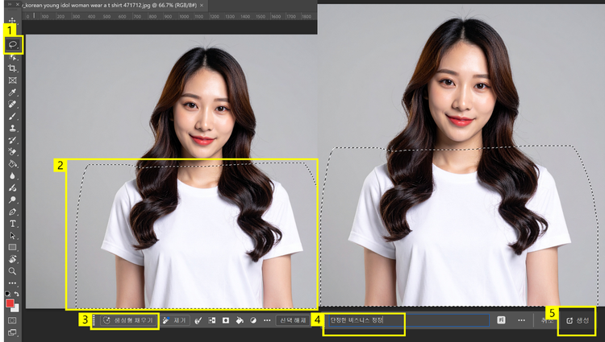The width and height of the screenshot is (605, 342).
Task: Open the white background color picker
Action: pos(16,308)
